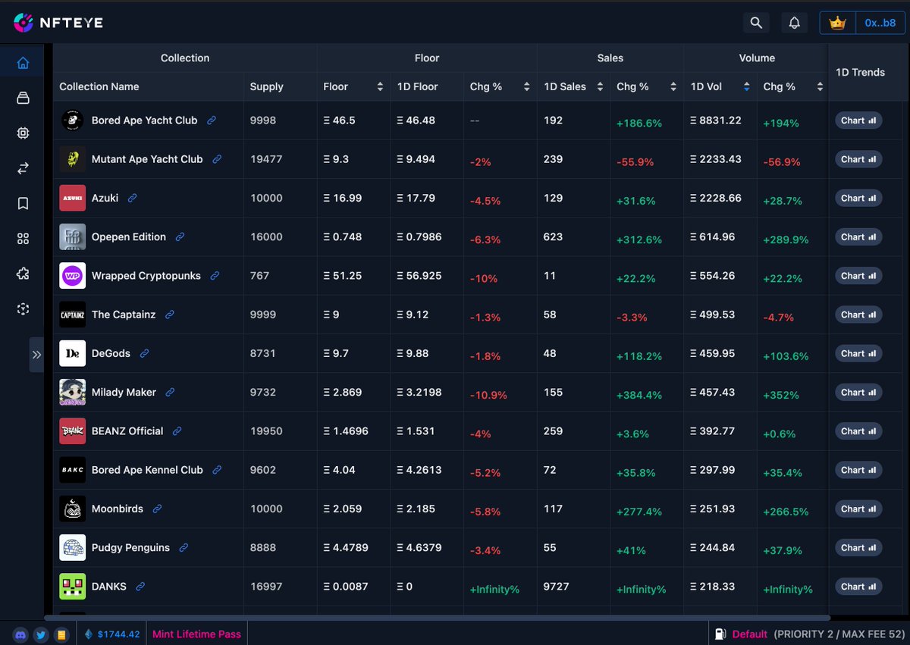Open the notifications bell
The width and height of the screenshot is (910, 645).
coord(794,23)
